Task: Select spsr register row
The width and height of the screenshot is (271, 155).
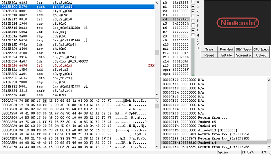Action: pos(176,74)
